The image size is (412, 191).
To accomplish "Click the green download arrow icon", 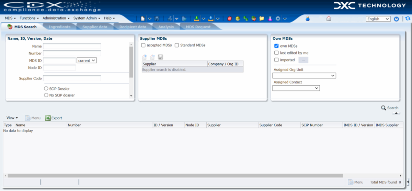I will pyautogui.click(x=196, y=18).
